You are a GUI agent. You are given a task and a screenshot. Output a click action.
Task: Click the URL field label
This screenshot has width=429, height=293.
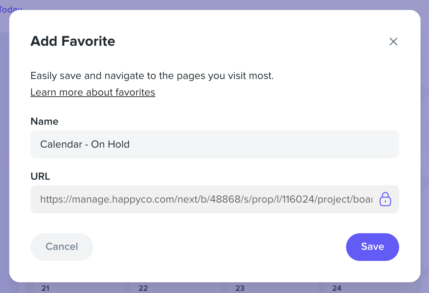[x=40, y=176]
